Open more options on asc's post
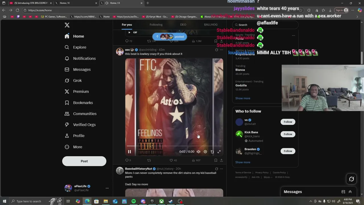The image size is (364, 205). point(222,50)
